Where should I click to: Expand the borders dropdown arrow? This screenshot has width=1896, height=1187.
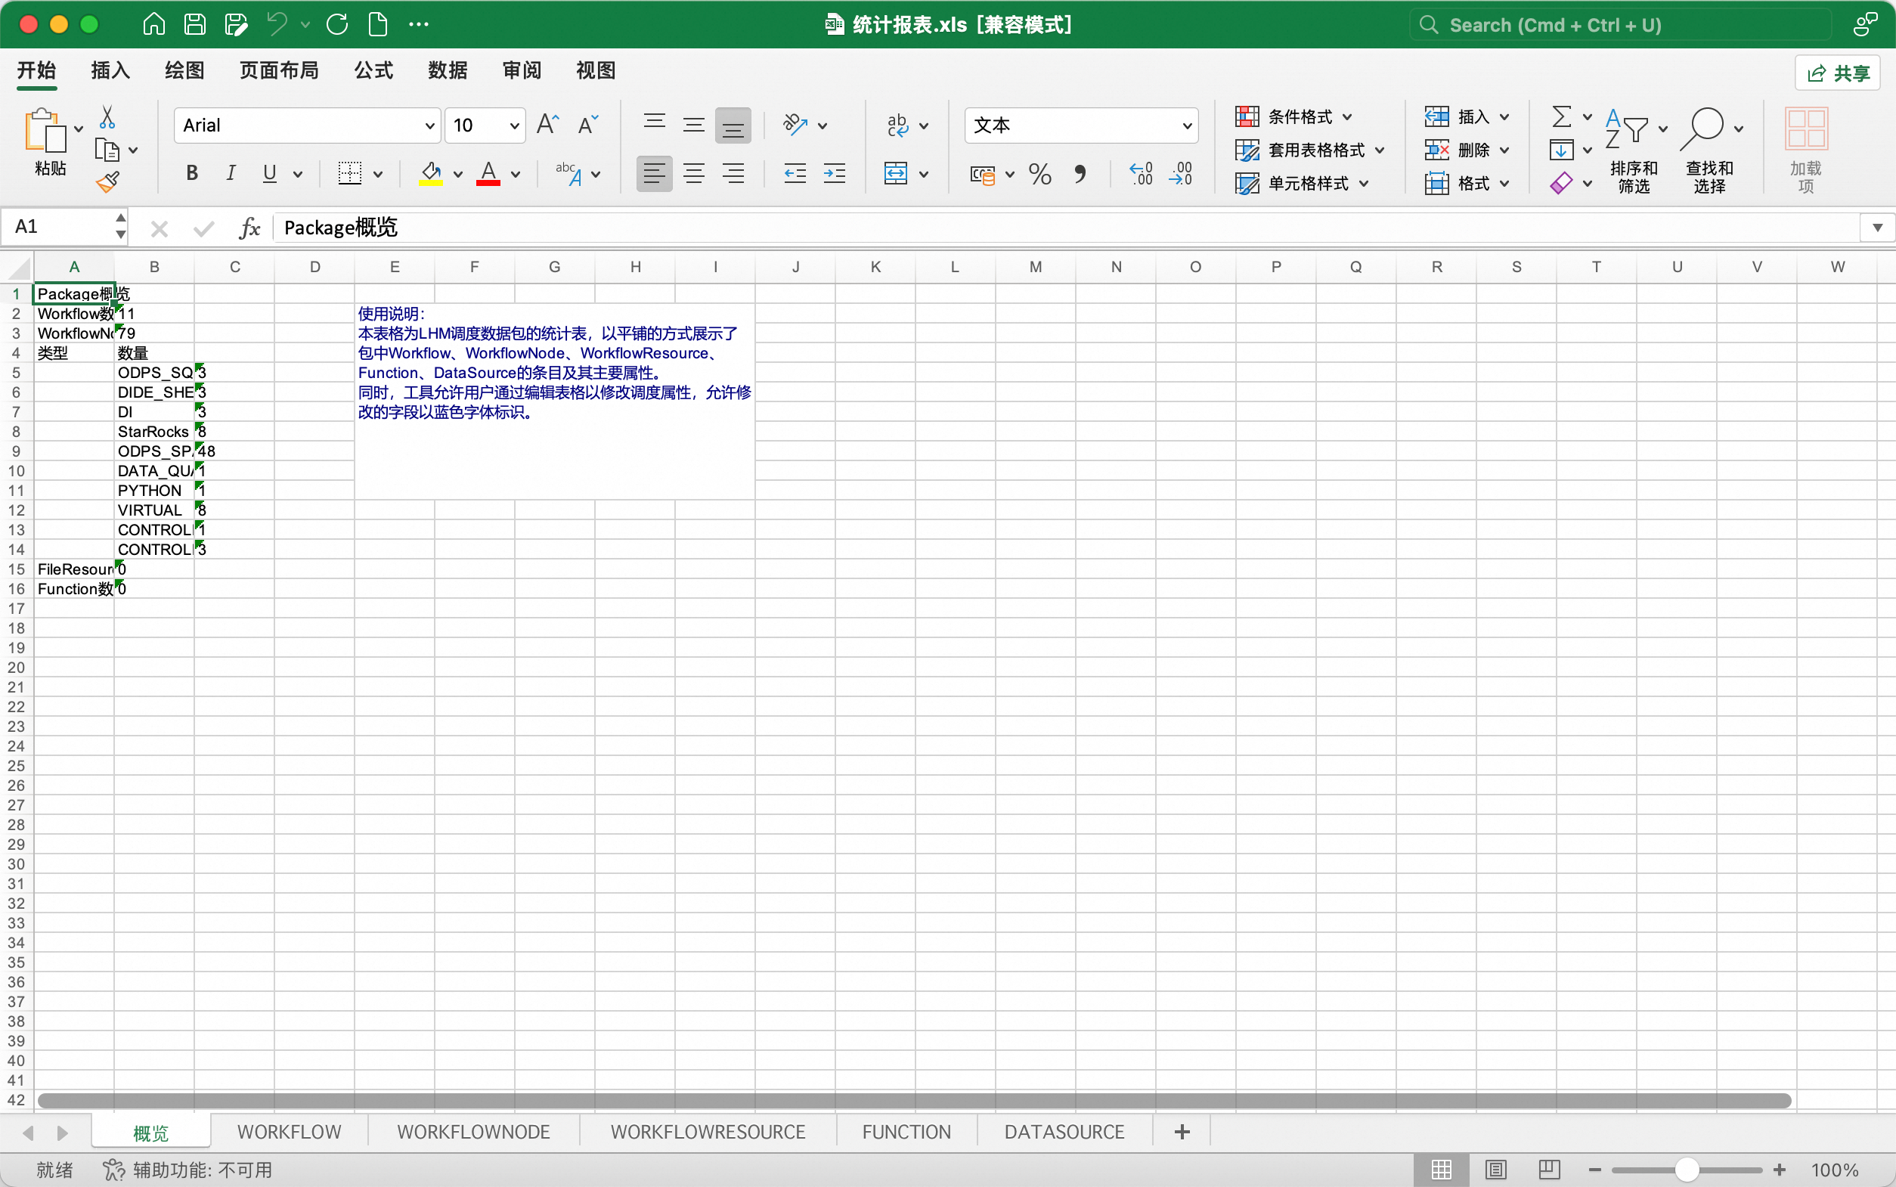pos(378,175)
